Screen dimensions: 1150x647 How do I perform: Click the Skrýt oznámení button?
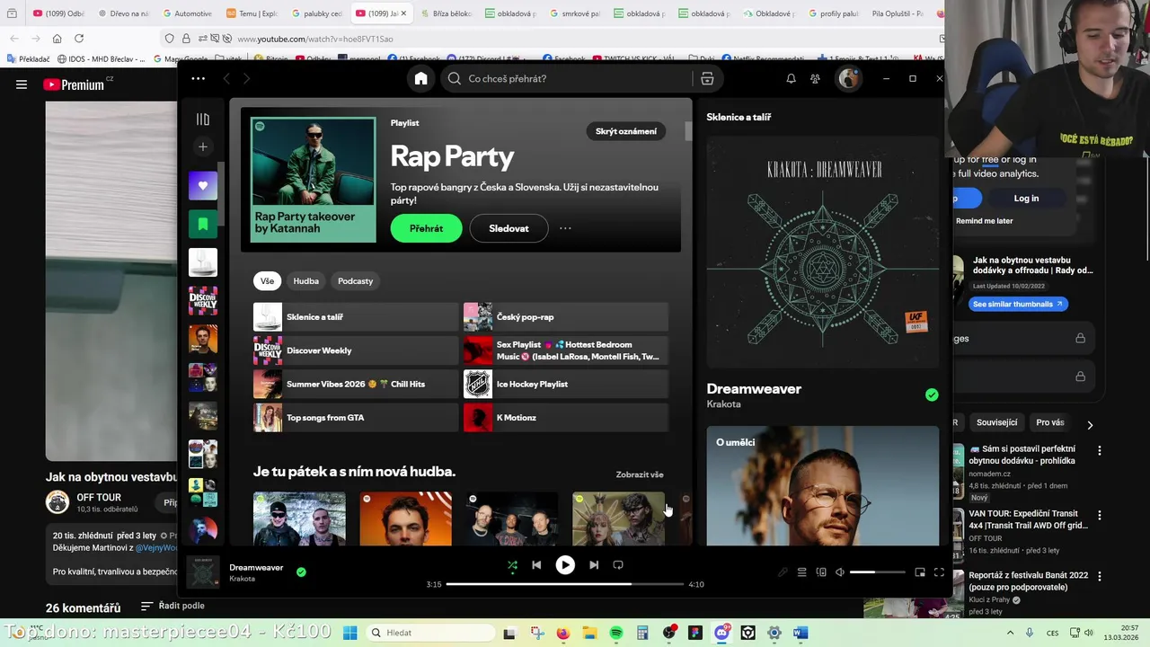coord(626,131)
